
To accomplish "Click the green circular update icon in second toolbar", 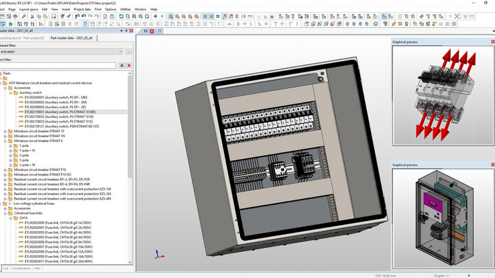I will click(x=376, y=24).
